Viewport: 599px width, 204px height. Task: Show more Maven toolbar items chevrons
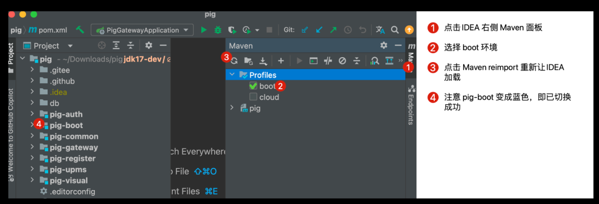coord(400,60)
